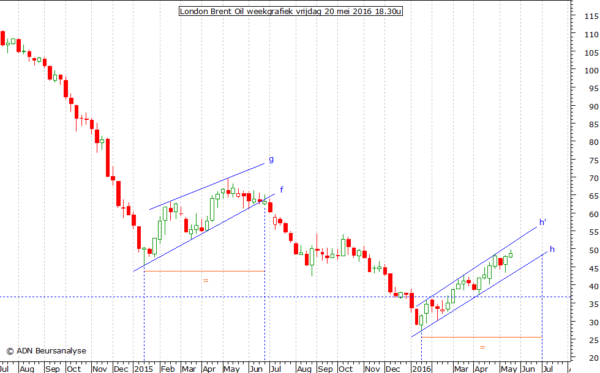Select the blue h' channel label
This screenshot has height=373, width=600.
pyautogui.click(x=542, y=223)
